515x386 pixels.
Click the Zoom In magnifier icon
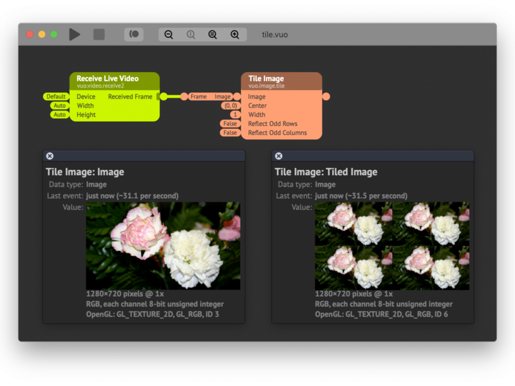pos(235,35)
